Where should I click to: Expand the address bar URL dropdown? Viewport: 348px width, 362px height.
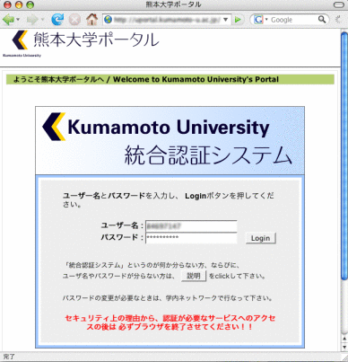click(226, 20)
